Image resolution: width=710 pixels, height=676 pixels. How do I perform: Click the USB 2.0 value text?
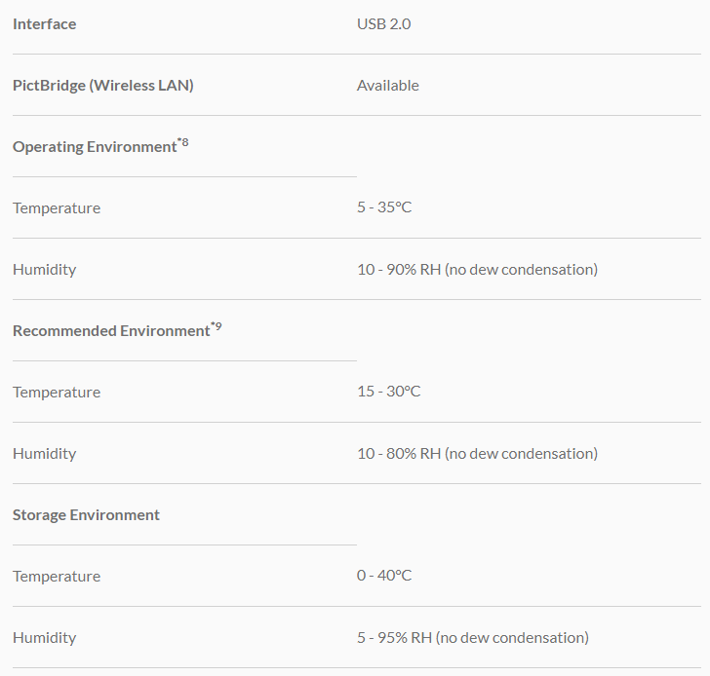(383, 24)
